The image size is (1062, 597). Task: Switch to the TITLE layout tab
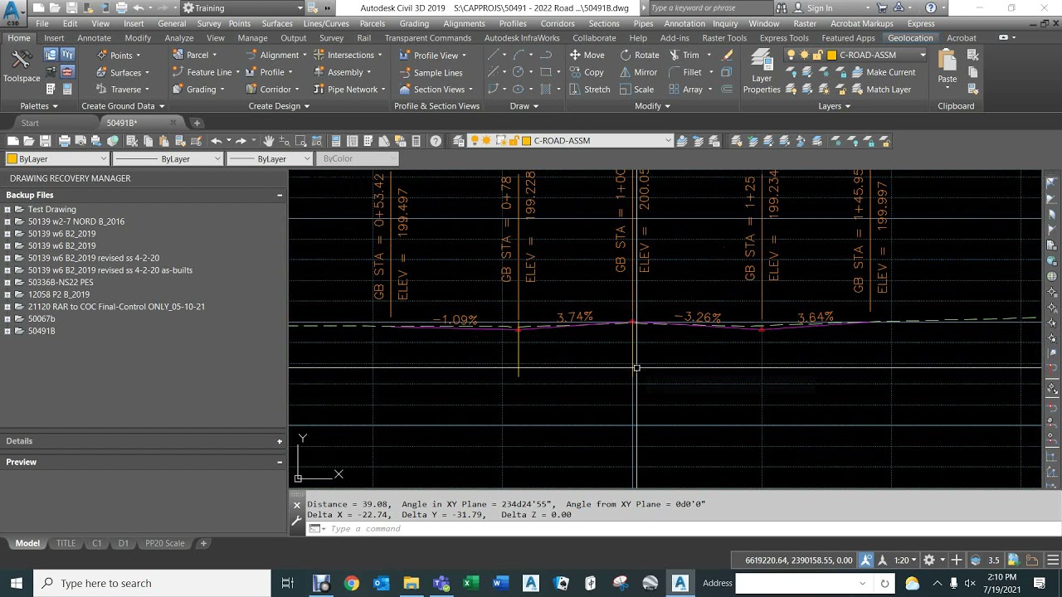[x=66, y=543]
